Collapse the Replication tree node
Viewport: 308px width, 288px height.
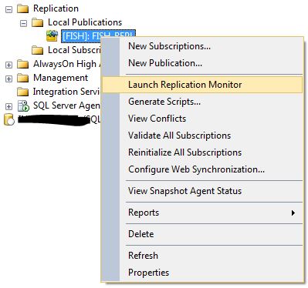coord(8,9)
